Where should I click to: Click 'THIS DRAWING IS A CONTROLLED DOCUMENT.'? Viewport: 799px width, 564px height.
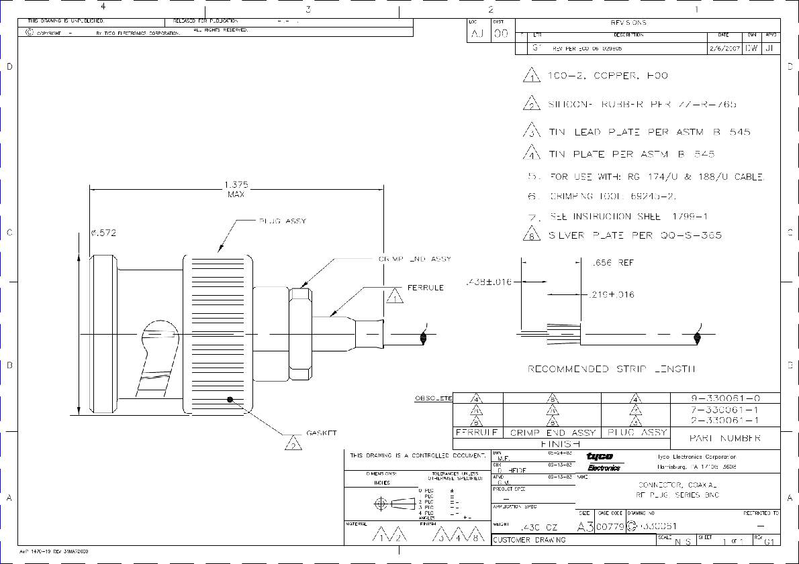click(418, 455)
